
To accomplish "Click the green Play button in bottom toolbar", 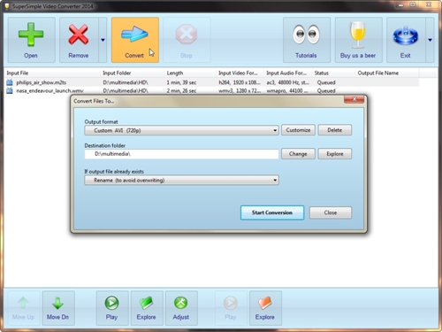I will [x=111, y=303].
